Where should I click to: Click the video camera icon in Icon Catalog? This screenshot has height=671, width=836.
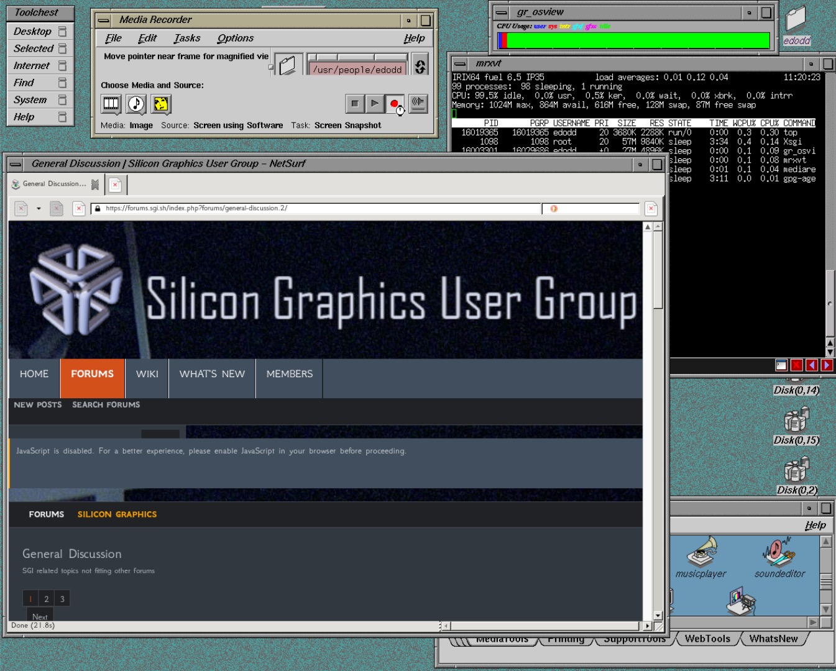pyautogui.click(x=741, y=600)
